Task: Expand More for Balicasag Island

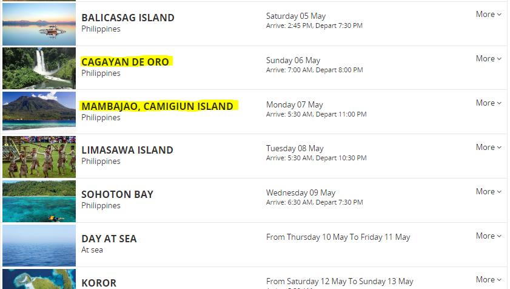Action: point(489,15)
